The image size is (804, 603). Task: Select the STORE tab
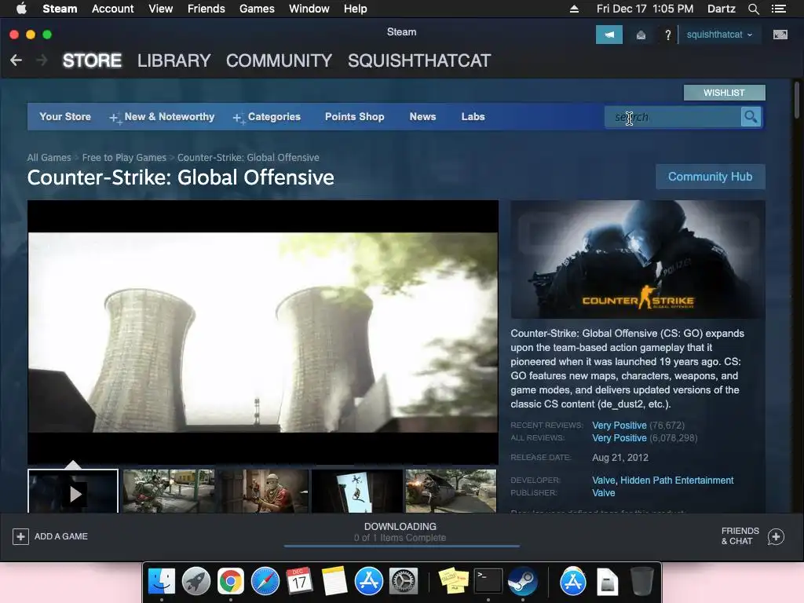coord(92,60)
